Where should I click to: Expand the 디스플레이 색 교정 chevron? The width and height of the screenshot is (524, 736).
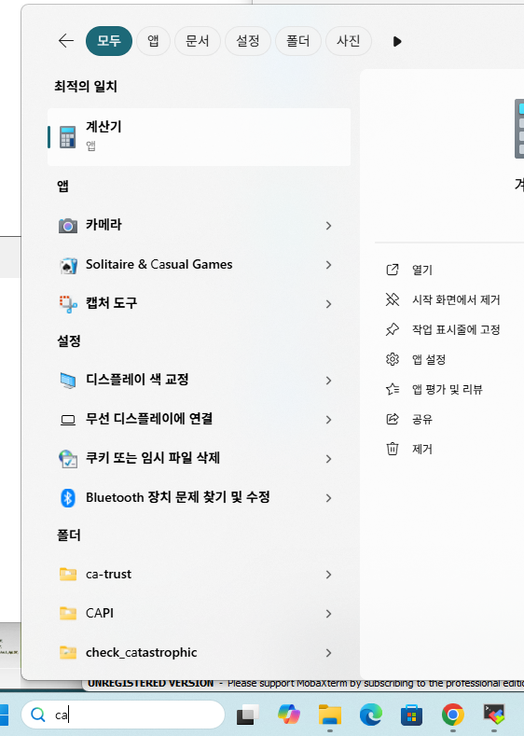click(328, 381)
